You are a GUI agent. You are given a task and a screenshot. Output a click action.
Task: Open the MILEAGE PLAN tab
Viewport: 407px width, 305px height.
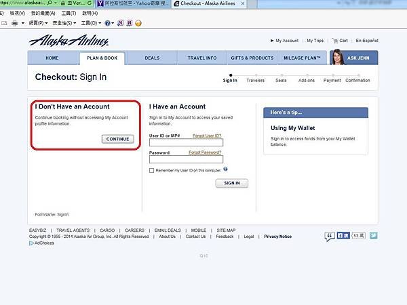(302, 58)
